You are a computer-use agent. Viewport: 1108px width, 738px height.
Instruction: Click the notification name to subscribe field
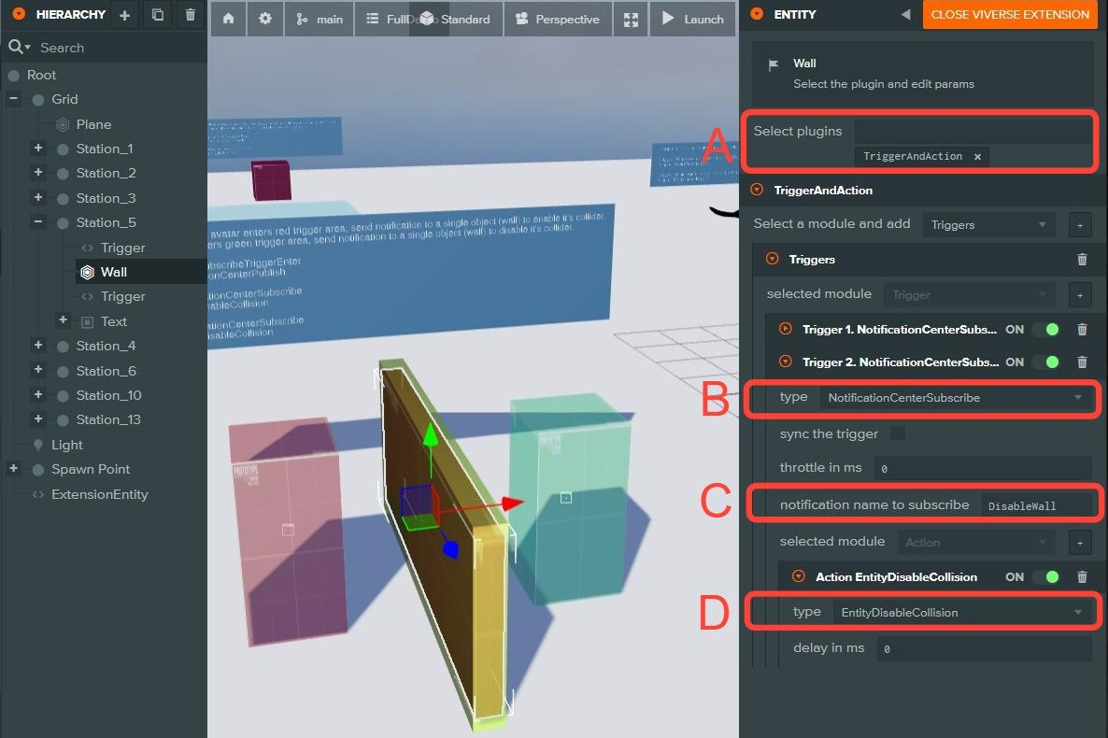coord(1035,505)
